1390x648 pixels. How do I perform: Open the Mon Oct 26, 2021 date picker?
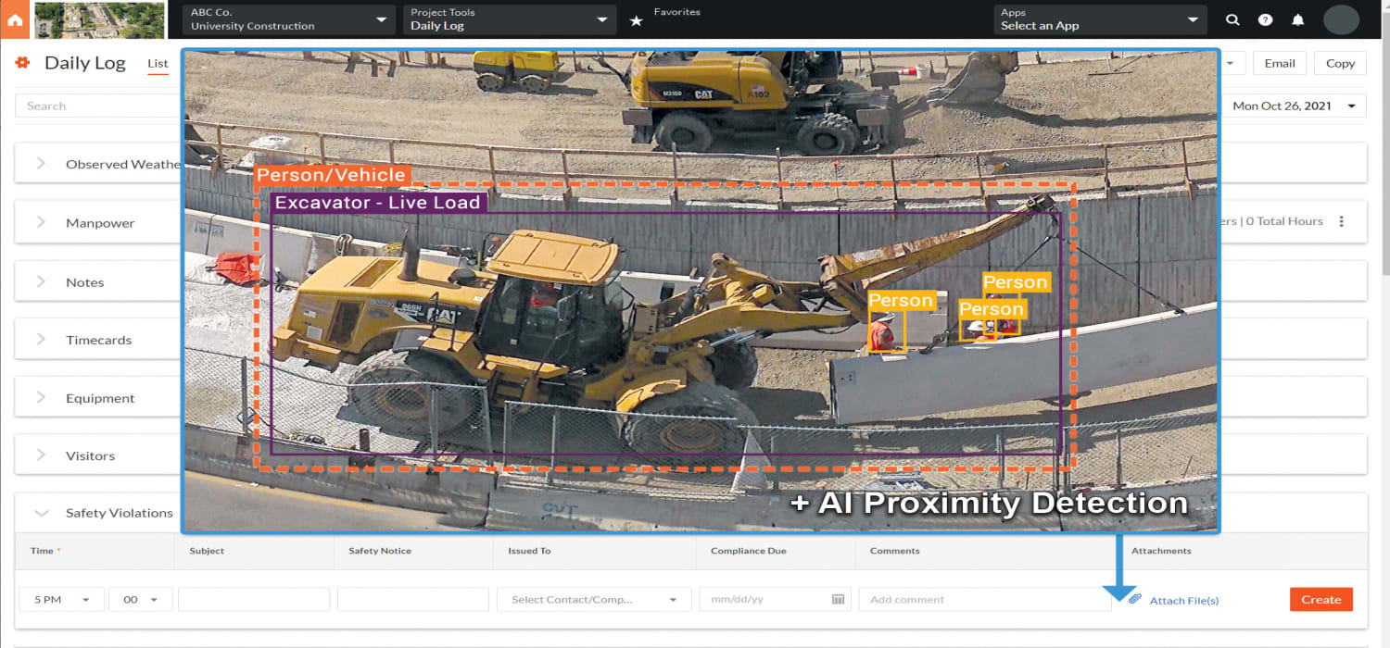[x=1294, y=106]
